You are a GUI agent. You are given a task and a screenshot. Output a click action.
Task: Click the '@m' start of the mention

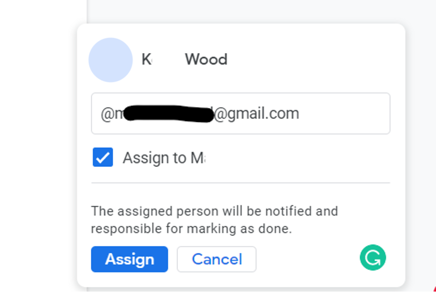coord(112,113)
